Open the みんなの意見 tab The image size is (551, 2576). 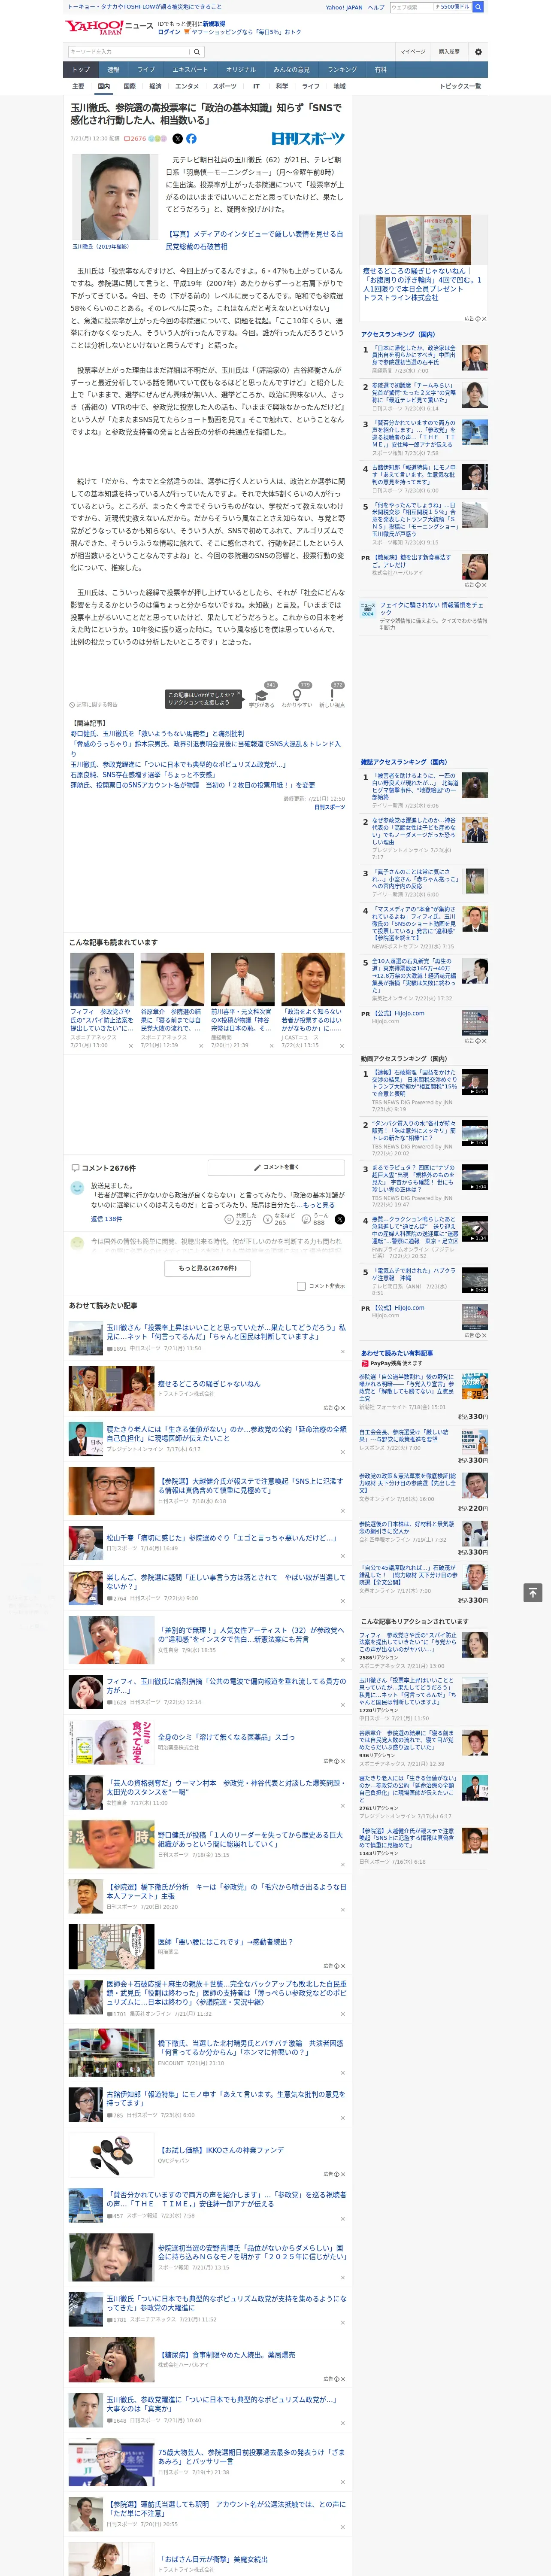click(291, 69)
